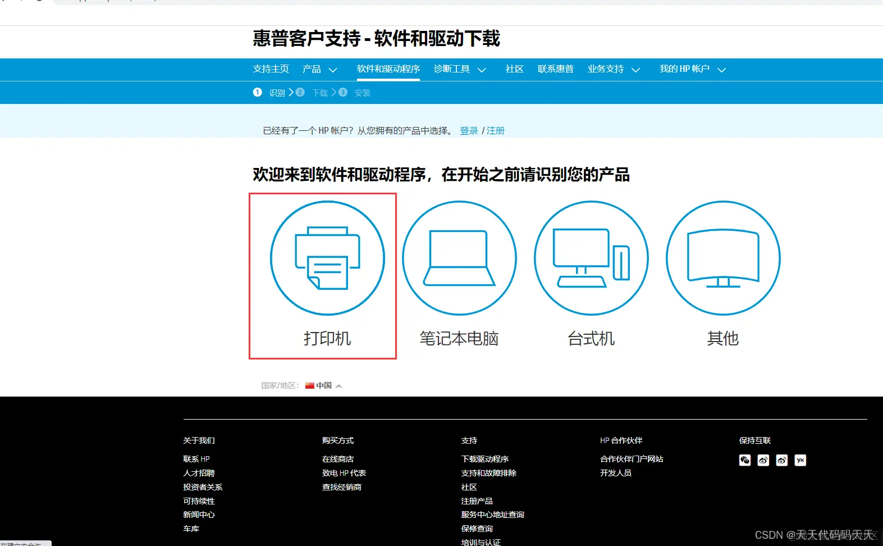Viewport: 883px width, 546px height.
Task: Open footer link 联系 HP
Action: (x=196, y=459)
